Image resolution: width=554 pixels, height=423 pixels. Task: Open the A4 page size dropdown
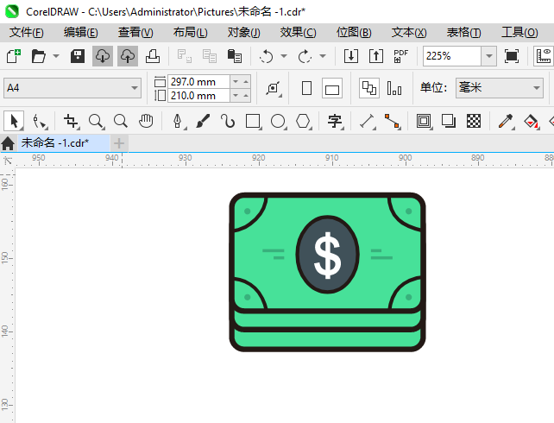click(x=72, y=88)
